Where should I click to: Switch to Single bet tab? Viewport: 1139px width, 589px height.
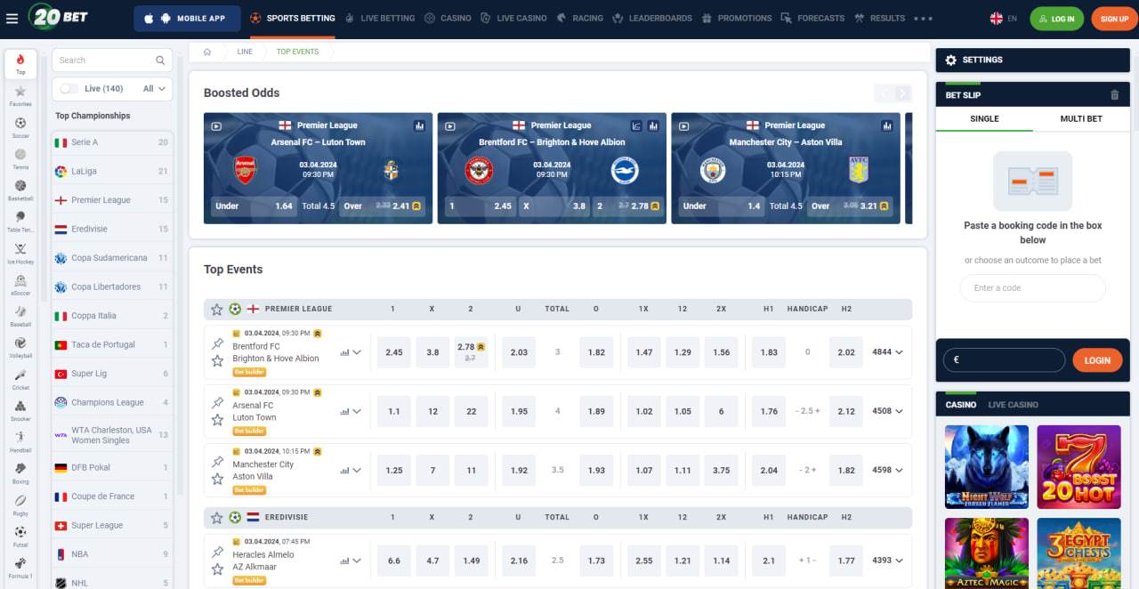coord(984,118)
